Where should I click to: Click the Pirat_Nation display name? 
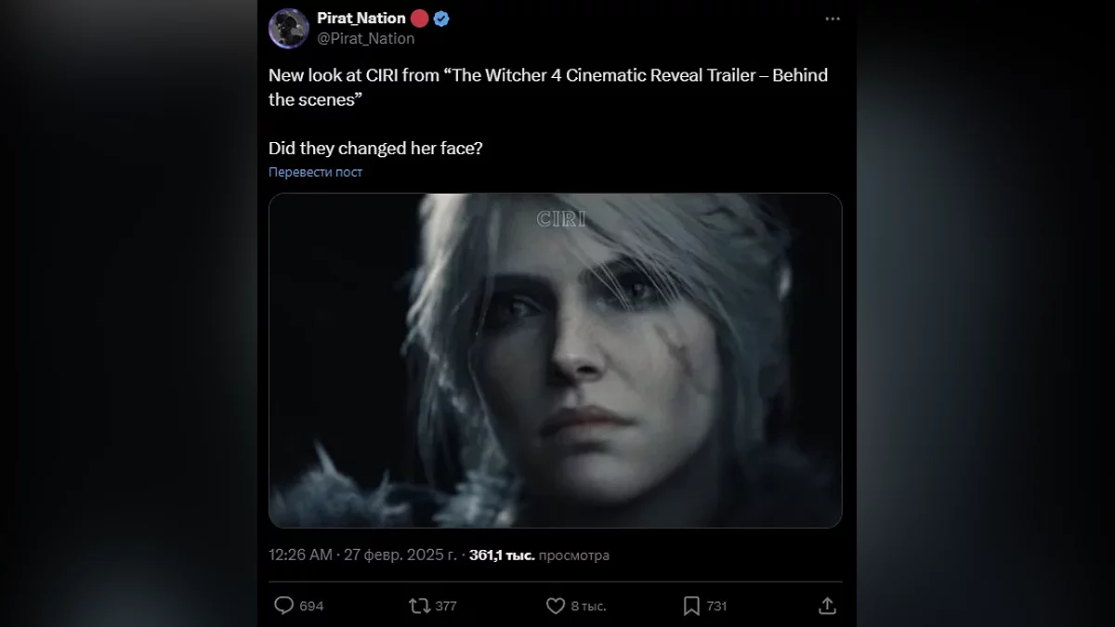pyautogui.click(x=361, y=19)
